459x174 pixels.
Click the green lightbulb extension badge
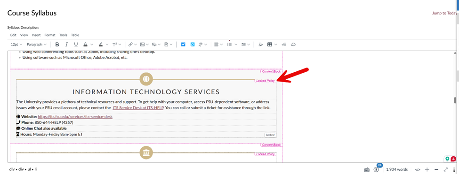tap(447, 159)
